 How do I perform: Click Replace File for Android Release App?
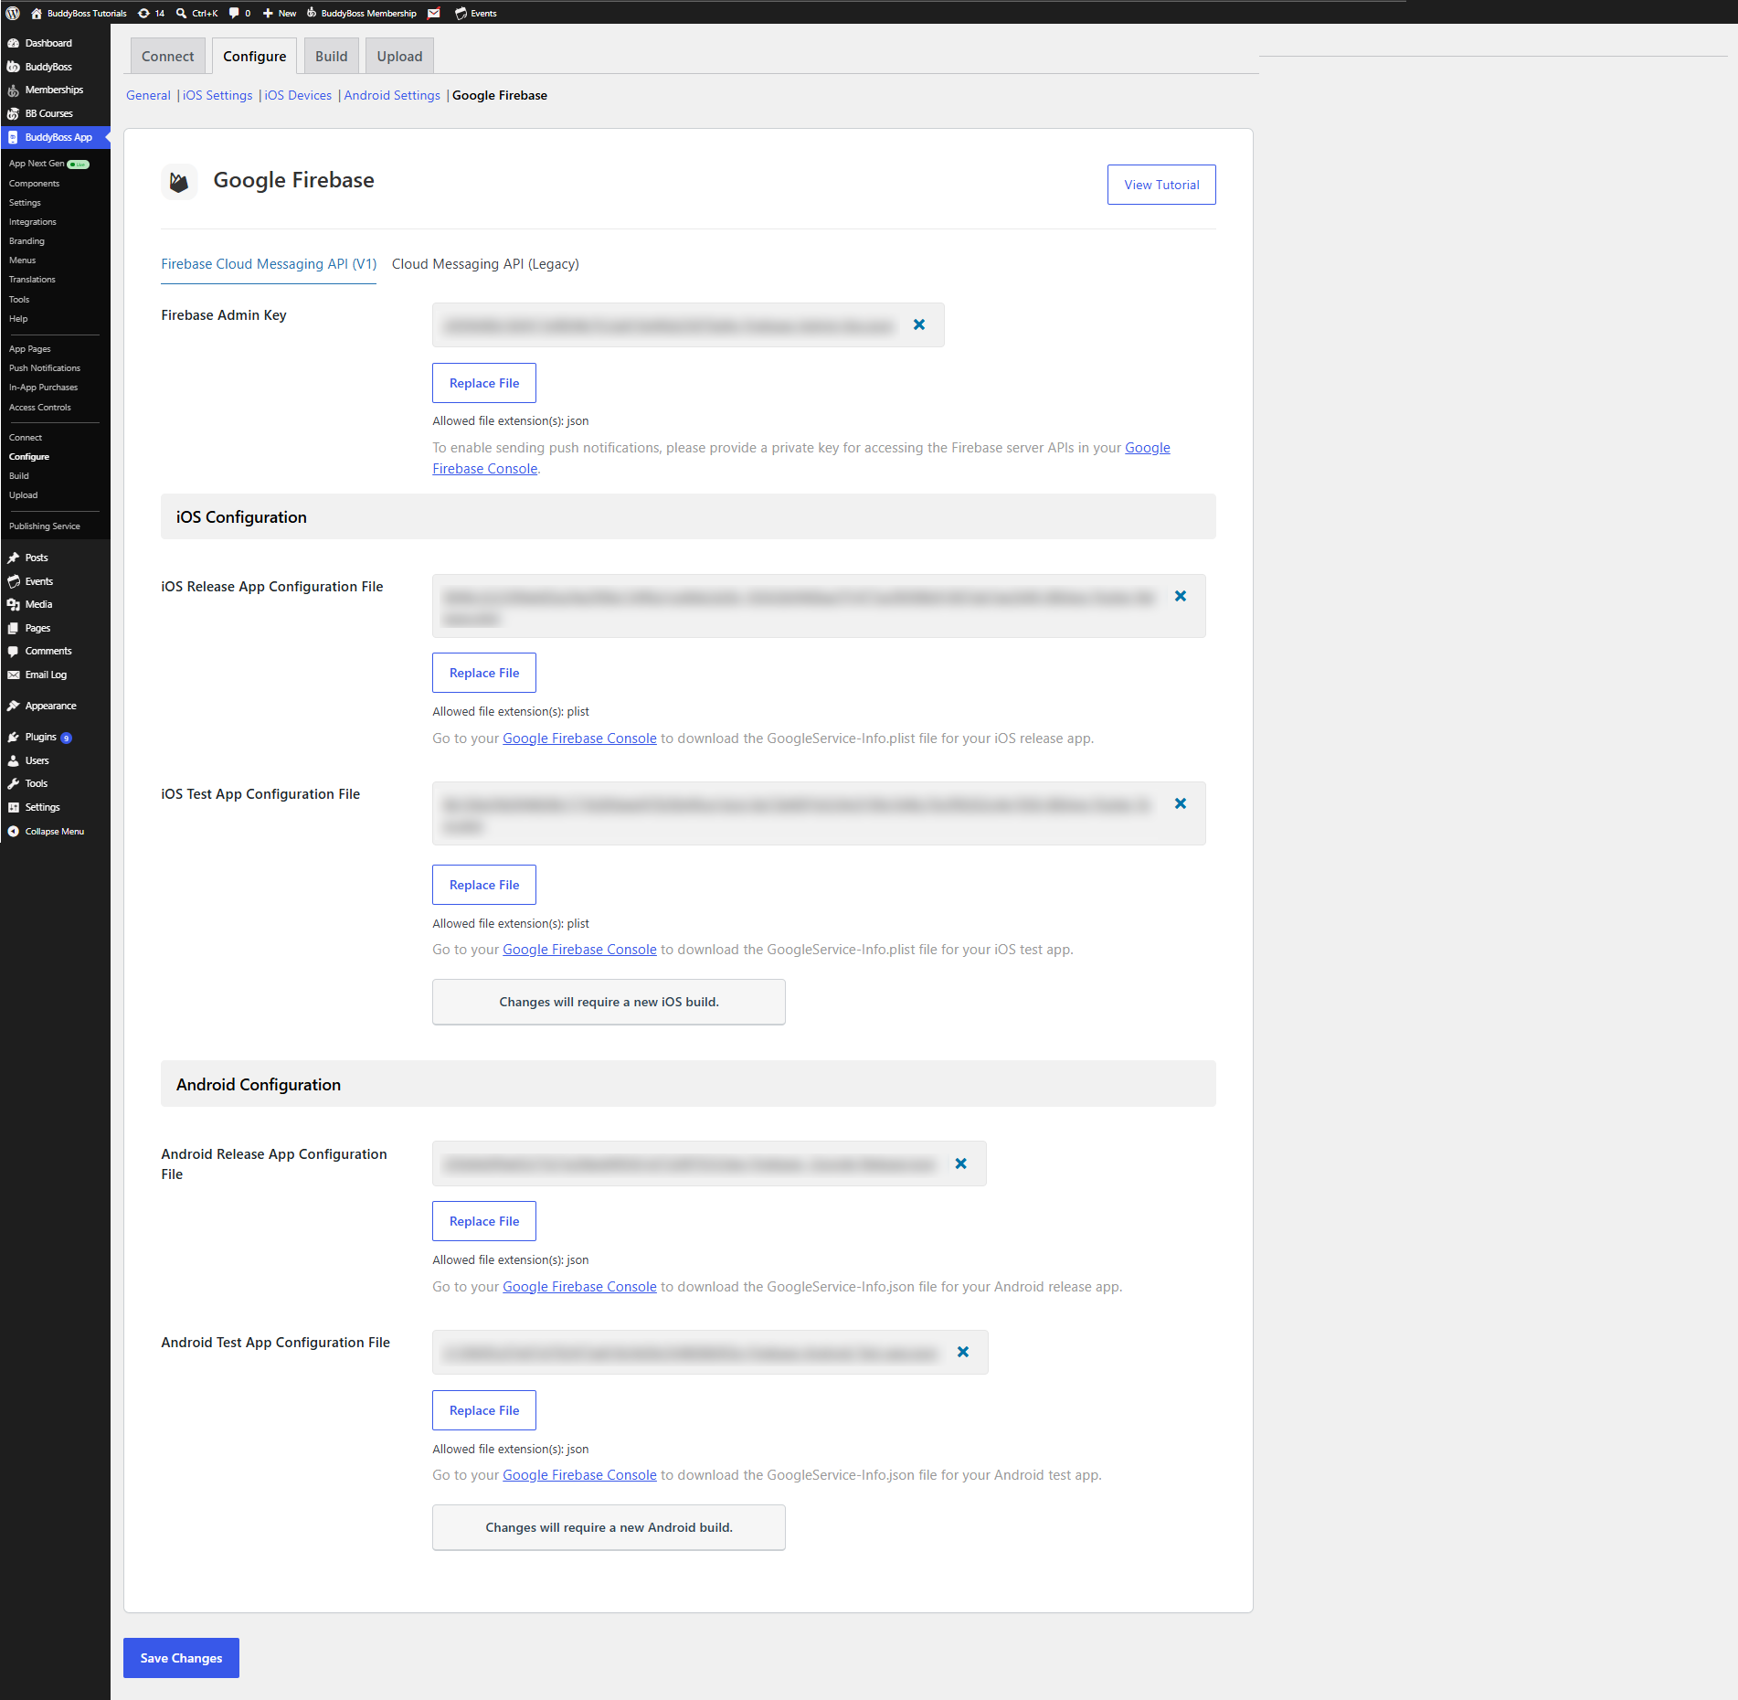pos(484,1221)
